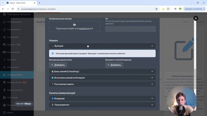Close the template modal with the X button
The width and height of the screenshot is (207, 116).
[196, 18]
